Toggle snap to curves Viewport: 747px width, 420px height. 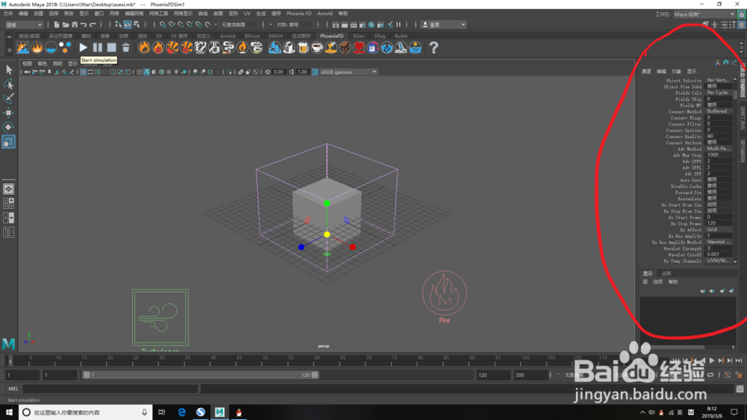tap(172, 25)
